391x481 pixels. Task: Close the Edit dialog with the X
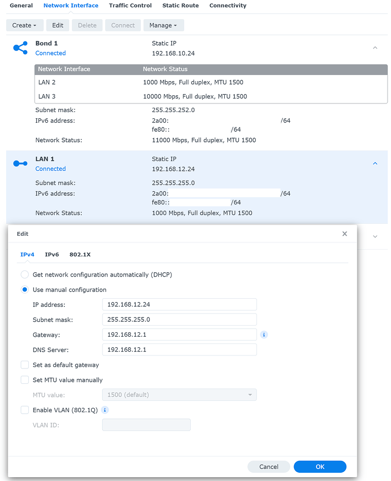pyautogui.click(x=345, y=234)
